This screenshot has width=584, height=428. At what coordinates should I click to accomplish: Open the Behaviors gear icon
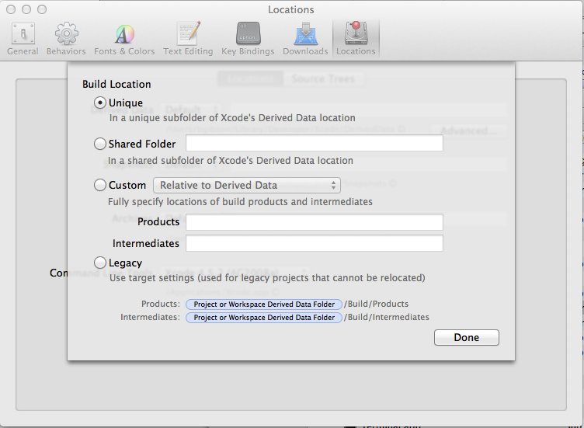pos(66,38)
